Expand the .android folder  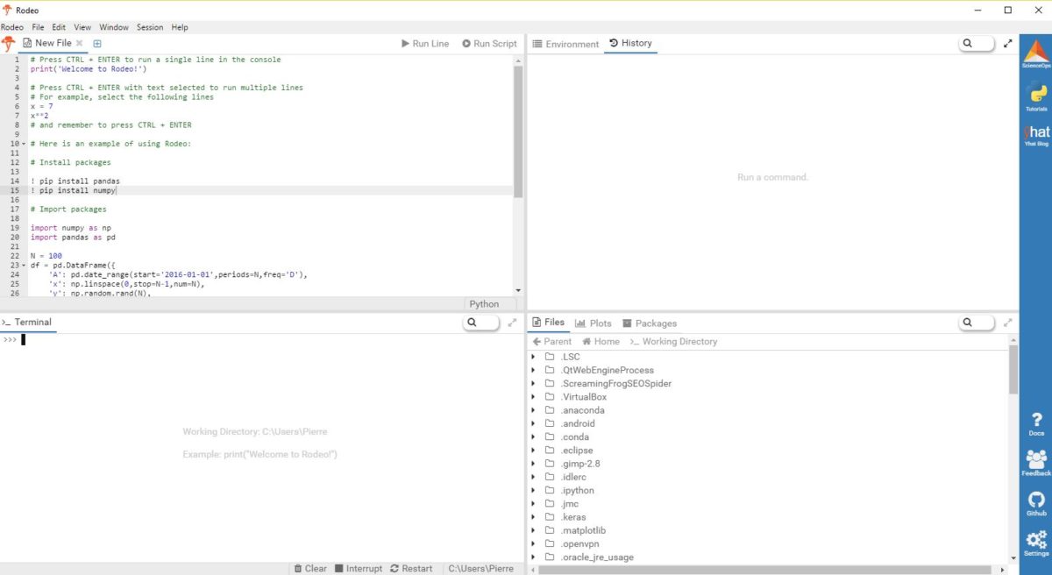click(534, 423)
